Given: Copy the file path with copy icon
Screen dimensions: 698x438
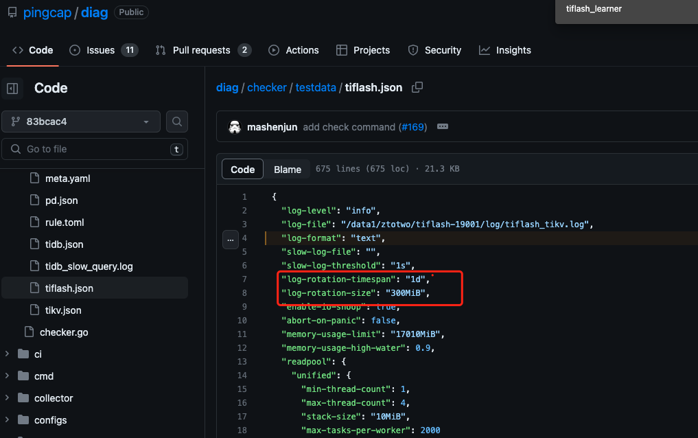Looking at the screenshot, I should [417, 87].
